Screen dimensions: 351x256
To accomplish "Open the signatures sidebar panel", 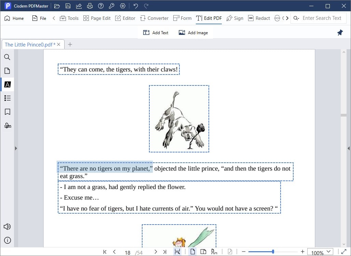I will click(x=7, y=125).
